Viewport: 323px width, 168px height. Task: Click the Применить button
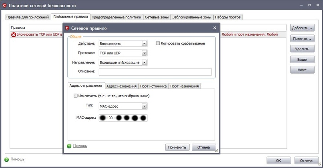click(x=177, y=147)
